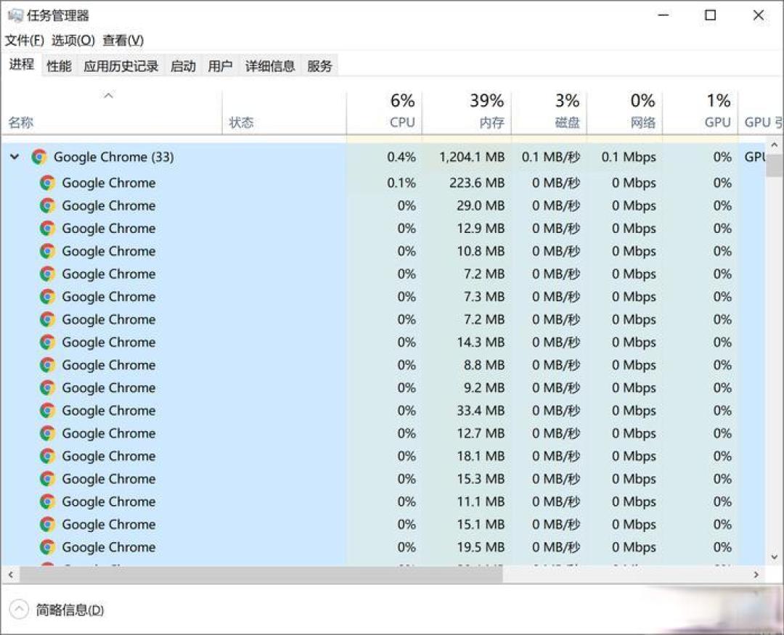Click the circled up-arrow icon beside 简略信息
The image size is (784, 635).
click(x=19, y=610)
